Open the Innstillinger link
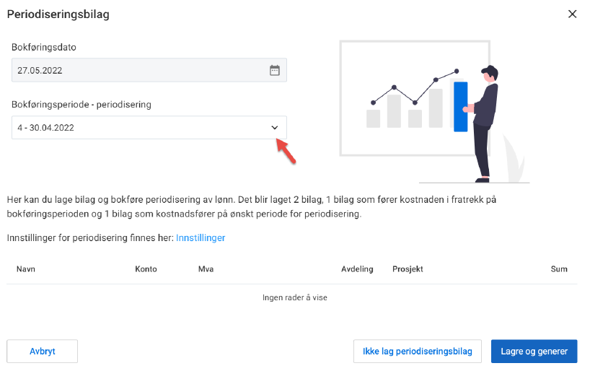The height and width of the screenshot is (371, 590). [x=201, y=237]
